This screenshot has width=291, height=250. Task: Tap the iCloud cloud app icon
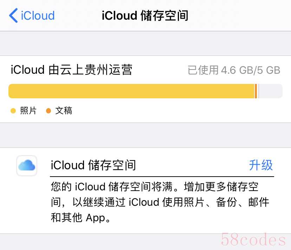click(27, 165)
